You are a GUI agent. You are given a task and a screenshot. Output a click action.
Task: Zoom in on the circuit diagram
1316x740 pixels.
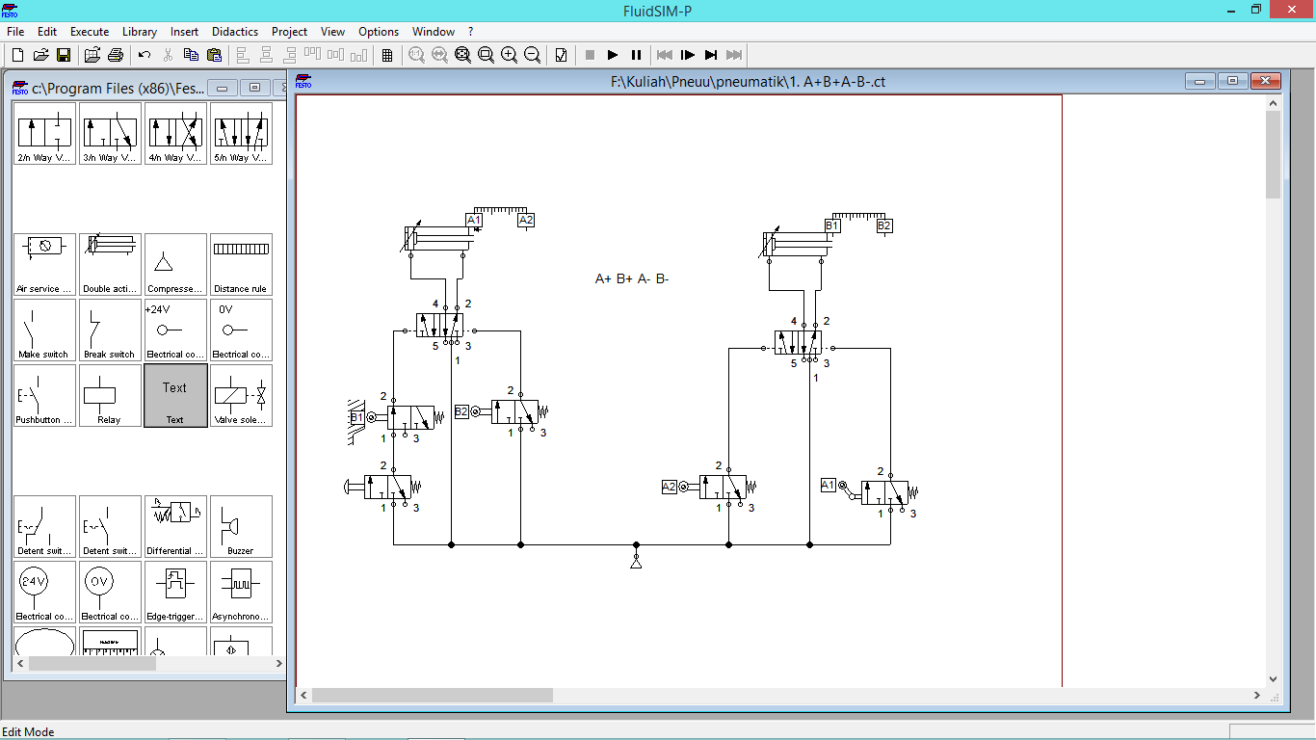click(509, 55)
